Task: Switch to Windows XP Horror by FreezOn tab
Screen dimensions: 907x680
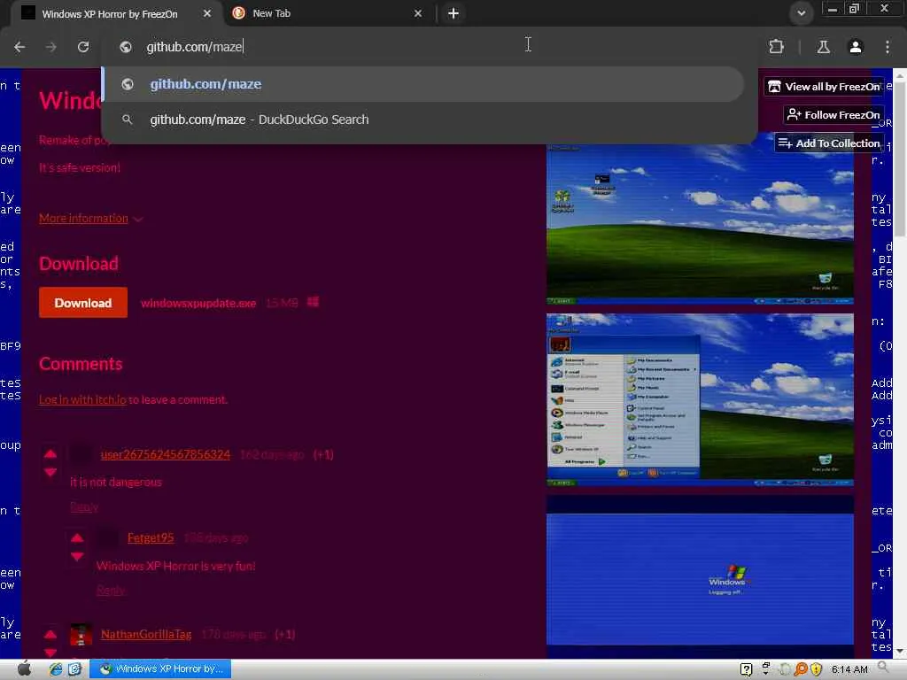Action: point(110,14)
